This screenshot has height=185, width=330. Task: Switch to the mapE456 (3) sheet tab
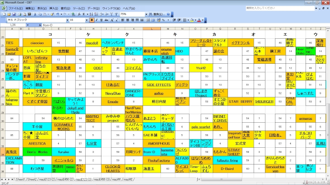[102, 179]
